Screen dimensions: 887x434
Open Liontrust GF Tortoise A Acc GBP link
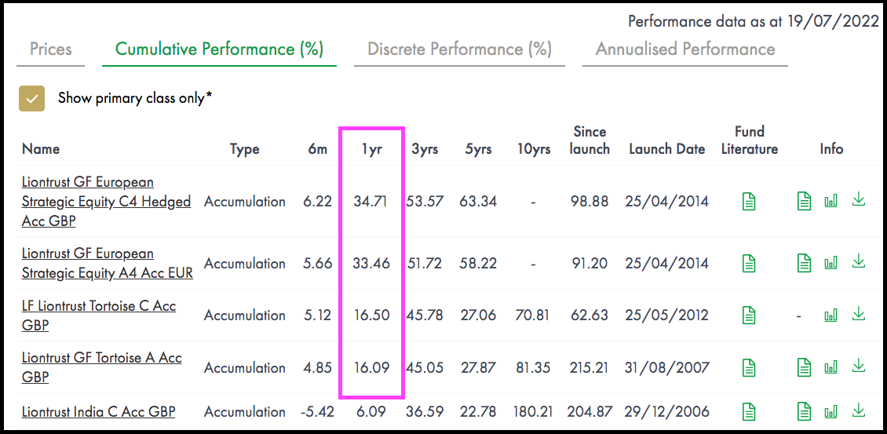coord(102,367)
